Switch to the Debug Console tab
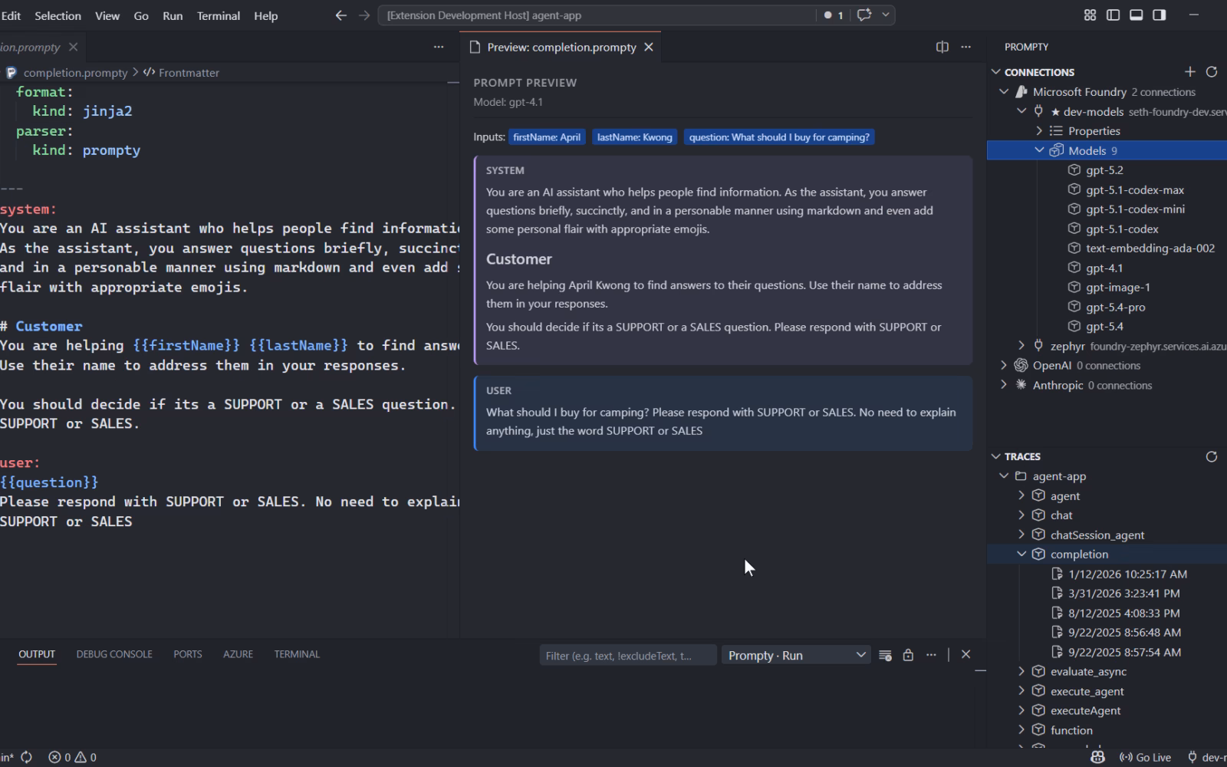 pyautogui.click(x=114, y=654)
